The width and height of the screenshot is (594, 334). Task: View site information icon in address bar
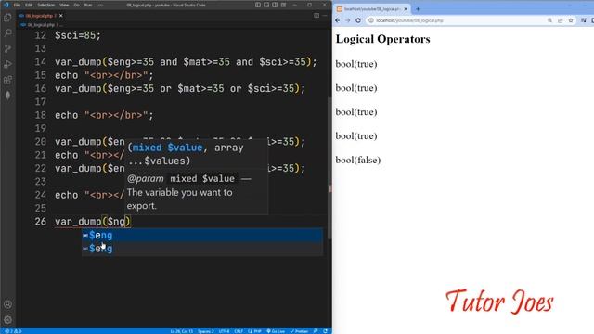(x=371, y=20)
